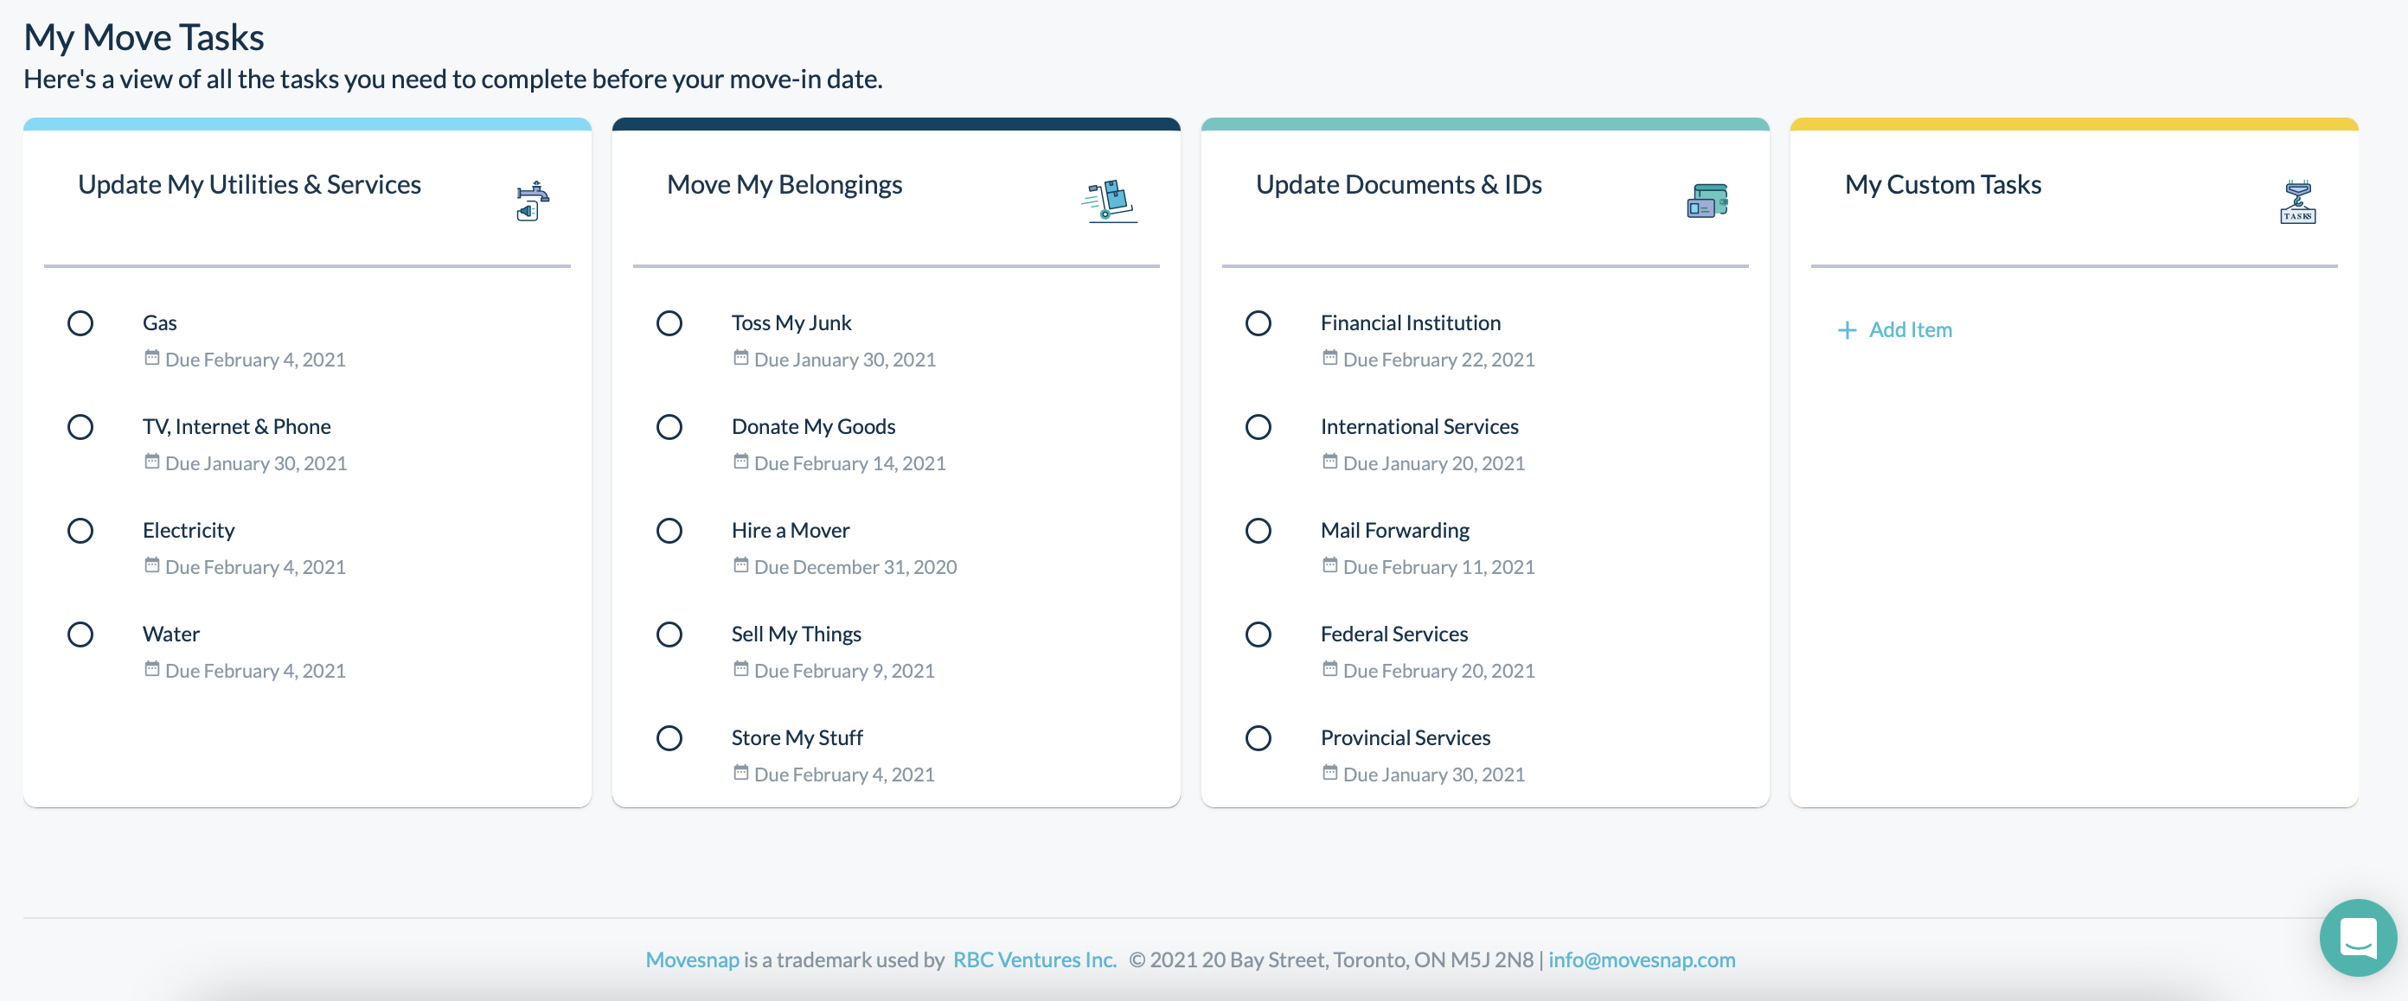Screen dimensions: 2408x1001
Task: Check off TV, Internet & Phone task
Action: (80, 427)
